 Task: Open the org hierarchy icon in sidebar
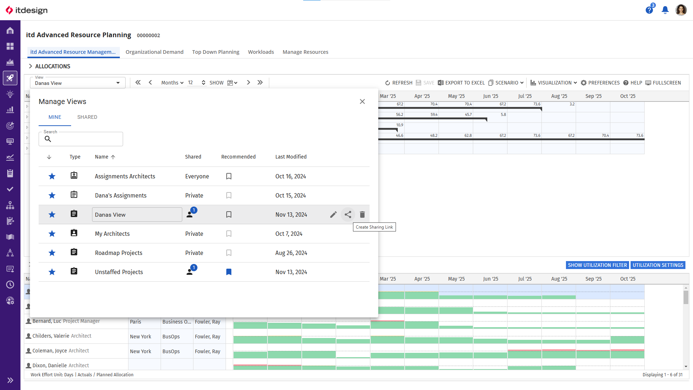10,205
